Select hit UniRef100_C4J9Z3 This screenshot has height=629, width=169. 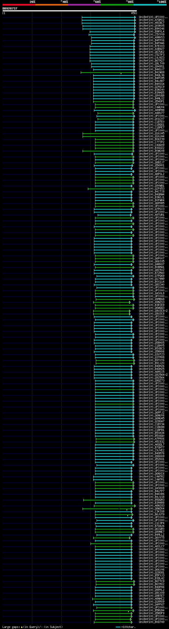[x=152, y=58]
